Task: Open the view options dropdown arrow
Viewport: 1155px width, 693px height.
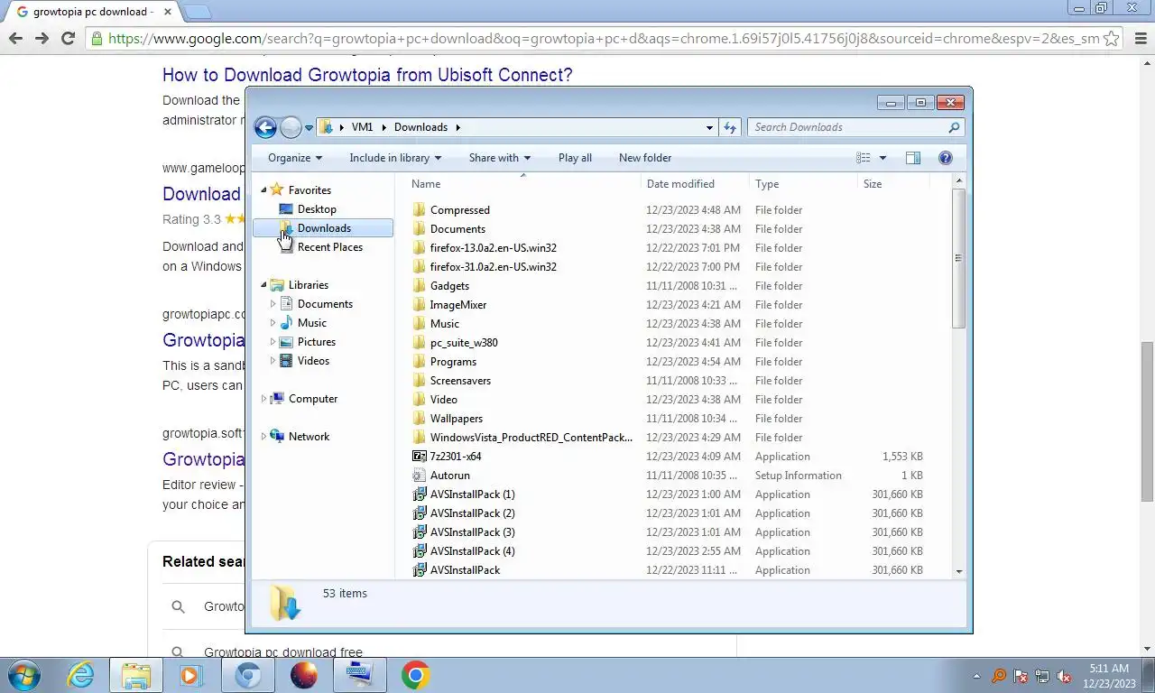Action: 882,158
